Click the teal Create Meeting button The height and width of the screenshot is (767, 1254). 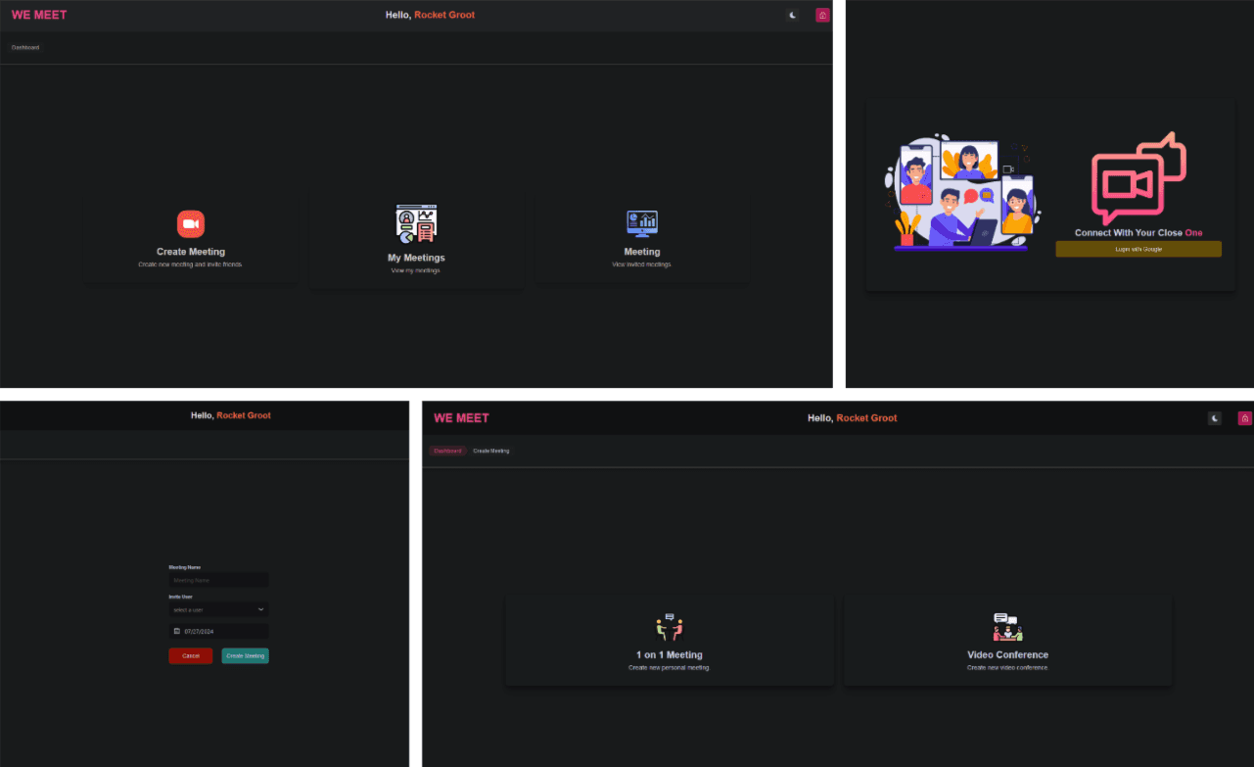point(245,655)
